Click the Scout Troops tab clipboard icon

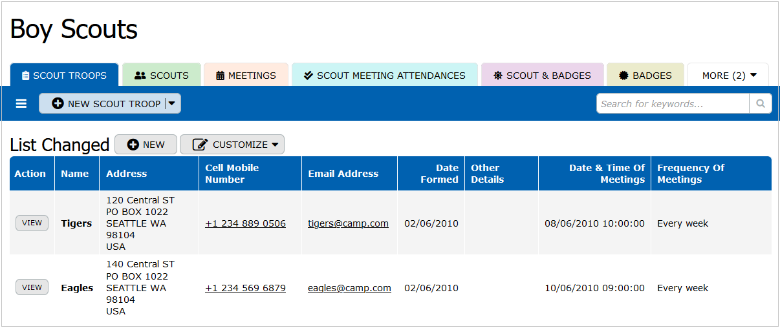(x=26, y=76)
